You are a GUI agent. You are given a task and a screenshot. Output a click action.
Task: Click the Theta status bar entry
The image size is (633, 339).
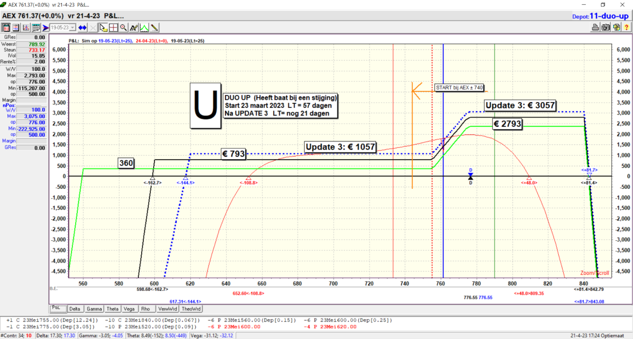(157, 335)
